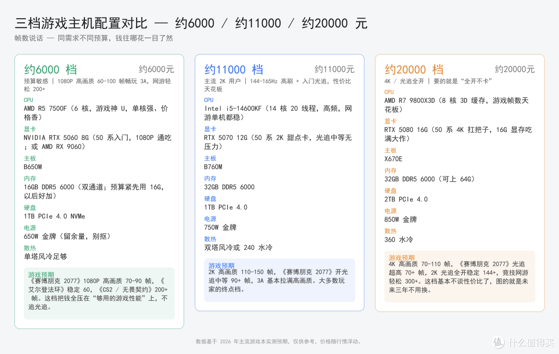Select the '1TB PCIe 4.0' storage value
The height and width of the screenshot is (354, 559).
pyautogui.click(x=226, y=207)
